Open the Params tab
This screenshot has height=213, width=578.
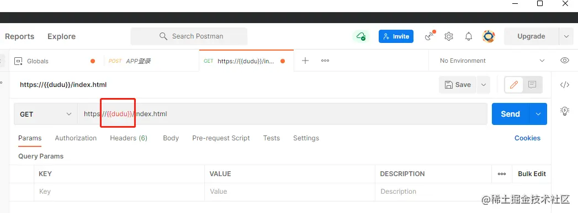pyautogui.click(x=30, y=138)
